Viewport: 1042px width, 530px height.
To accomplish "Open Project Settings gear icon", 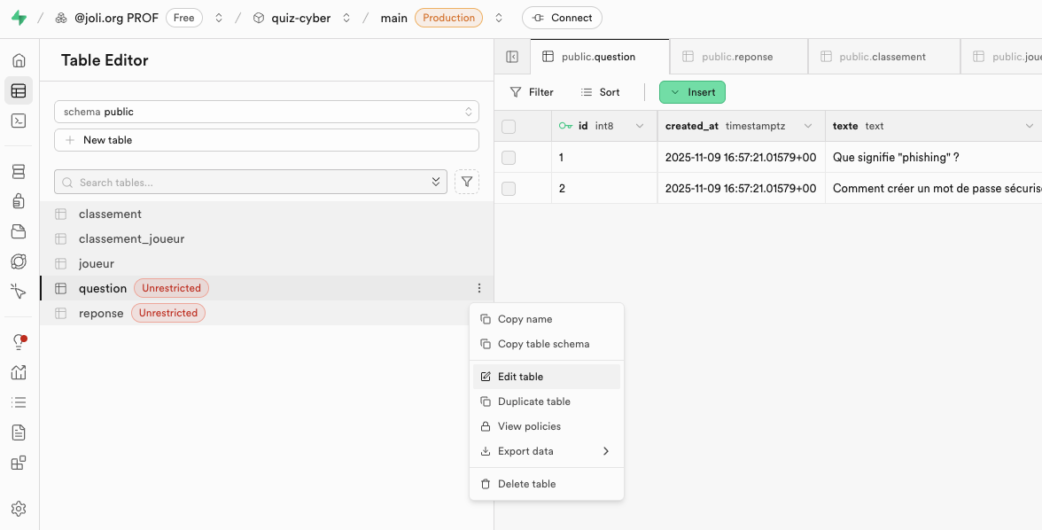I will pos(19,508).
